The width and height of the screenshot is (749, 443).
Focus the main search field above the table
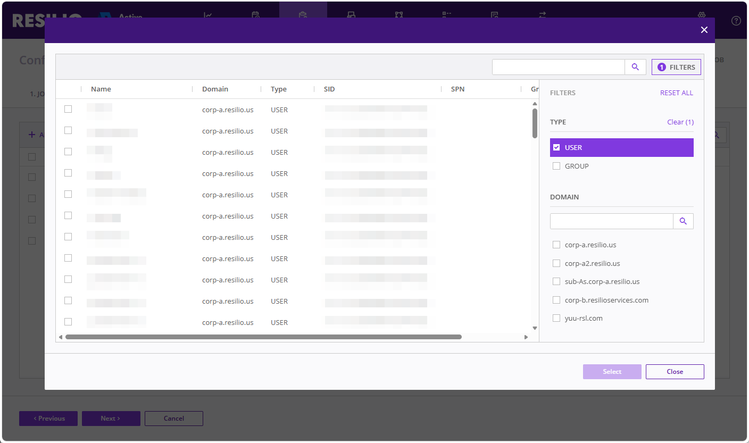(558, 67)
